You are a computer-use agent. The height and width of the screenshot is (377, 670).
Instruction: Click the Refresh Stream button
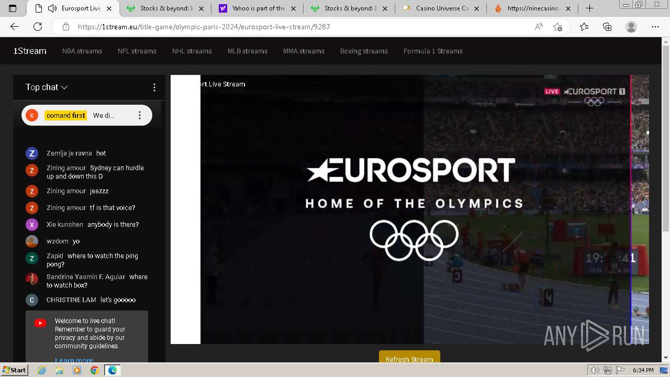point(409,358)
